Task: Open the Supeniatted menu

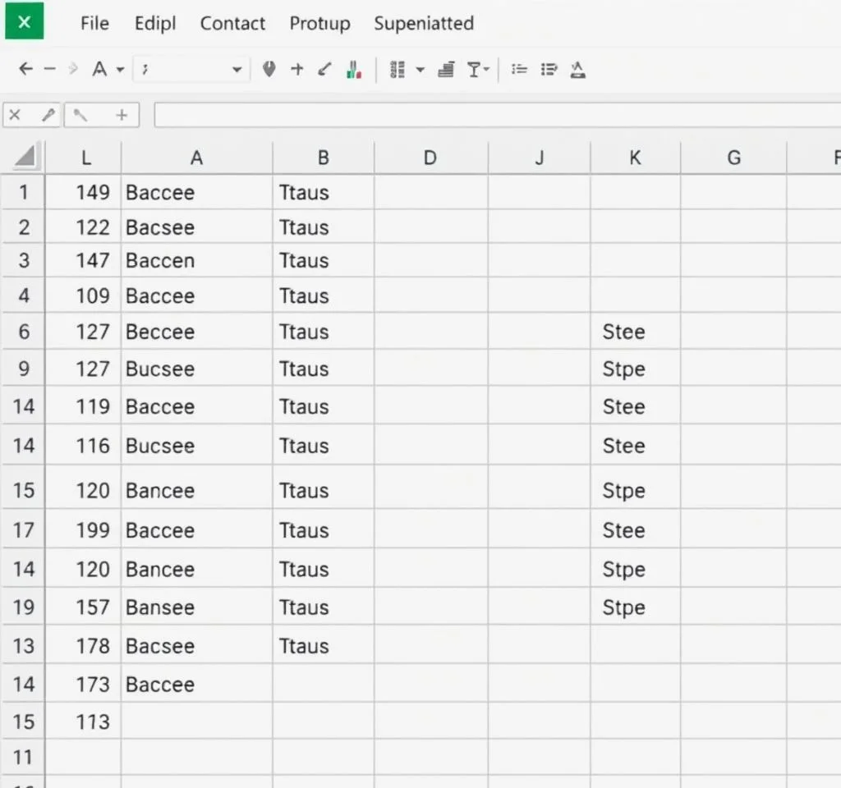Action: coord(423,24)
